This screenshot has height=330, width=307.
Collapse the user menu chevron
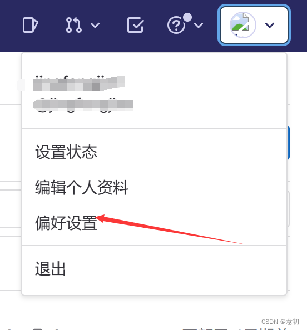(x=270, y=25)
